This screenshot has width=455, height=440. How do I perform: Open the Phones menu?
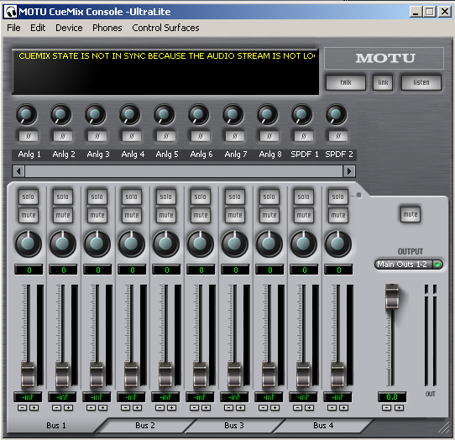tap(107, 28)
